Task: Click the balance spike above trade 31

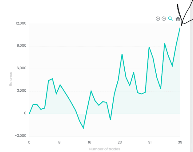Action: tap(149, 47)
